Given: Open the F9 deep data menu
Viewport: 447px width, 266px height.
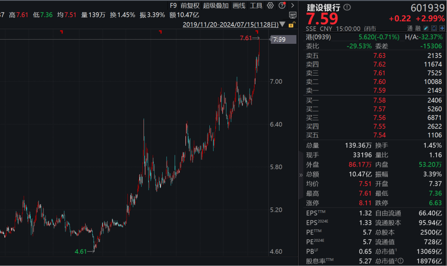Looking at the screenshot, I should [173, 6].
